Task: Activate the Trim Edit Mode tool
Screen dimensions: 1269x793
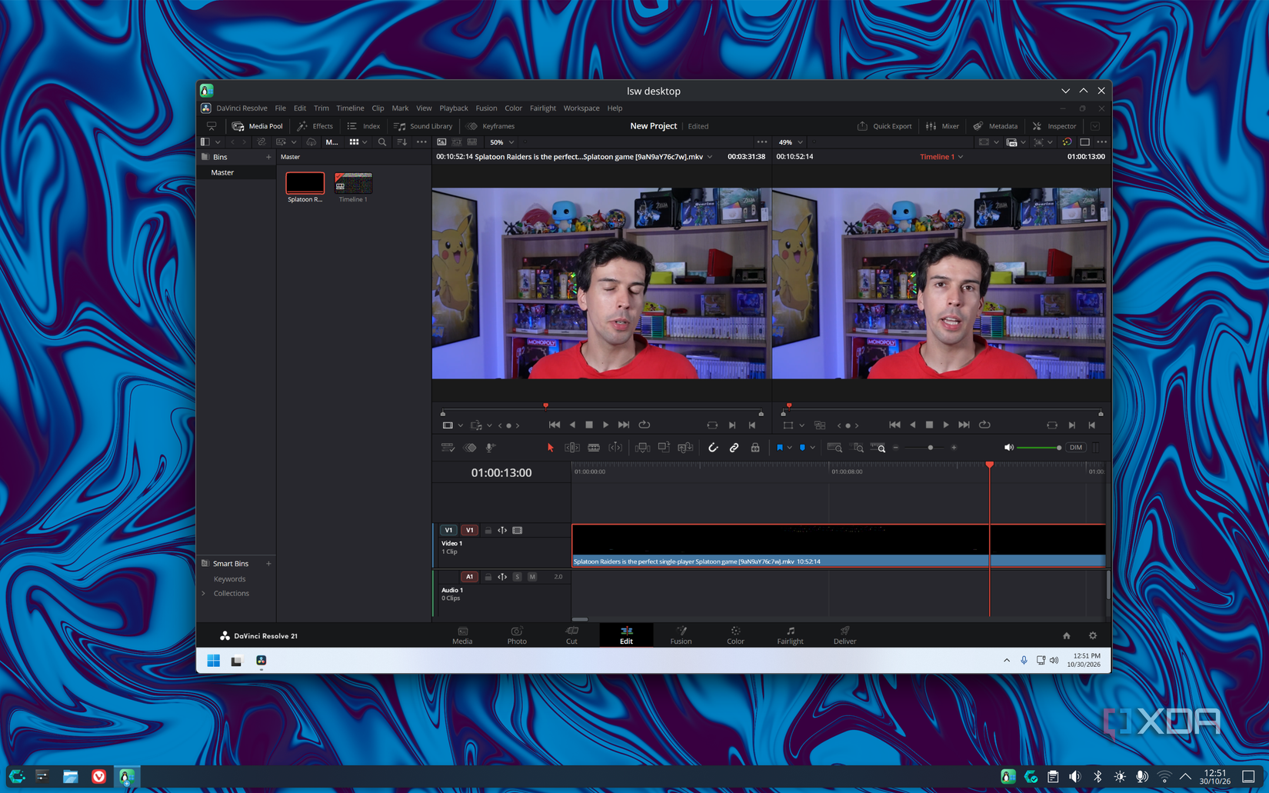Action: 572,448
